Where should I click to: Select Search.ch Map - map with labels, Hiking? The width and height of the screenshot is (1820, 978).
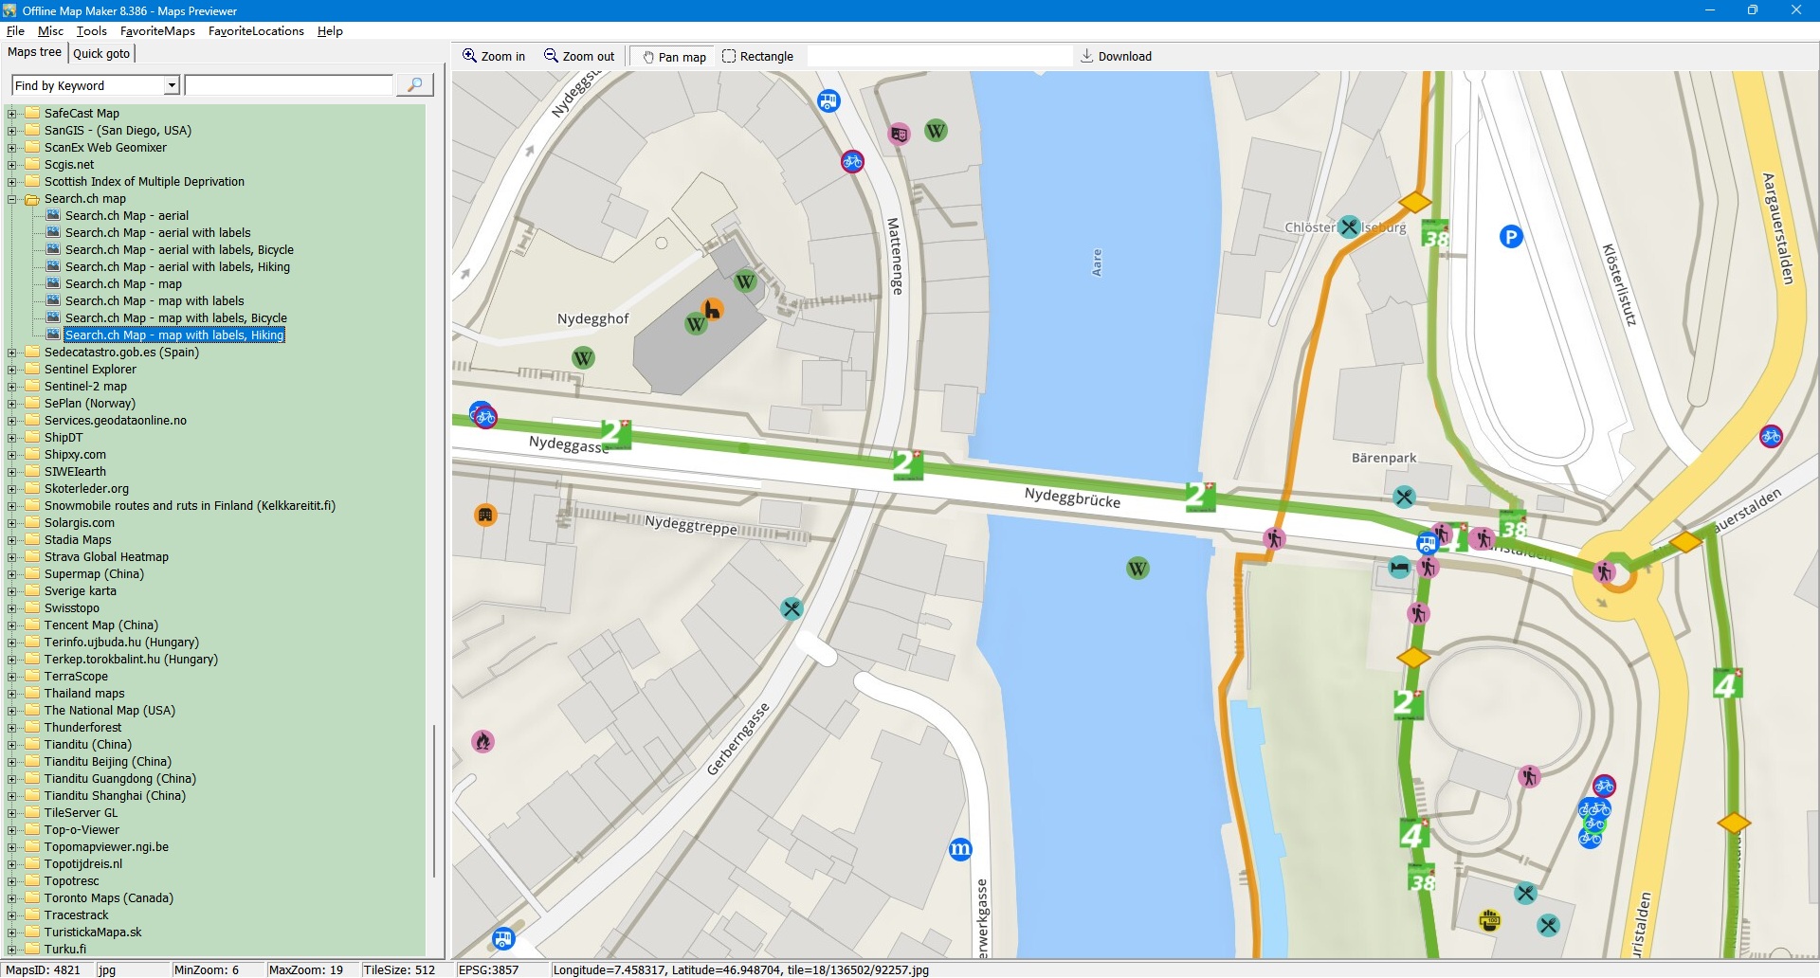pos(174,335)
